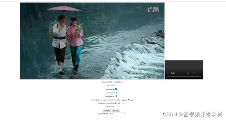Enable the datachannel checkbox
The height and width of the screenshot is (120, 226).
(117, 107)
